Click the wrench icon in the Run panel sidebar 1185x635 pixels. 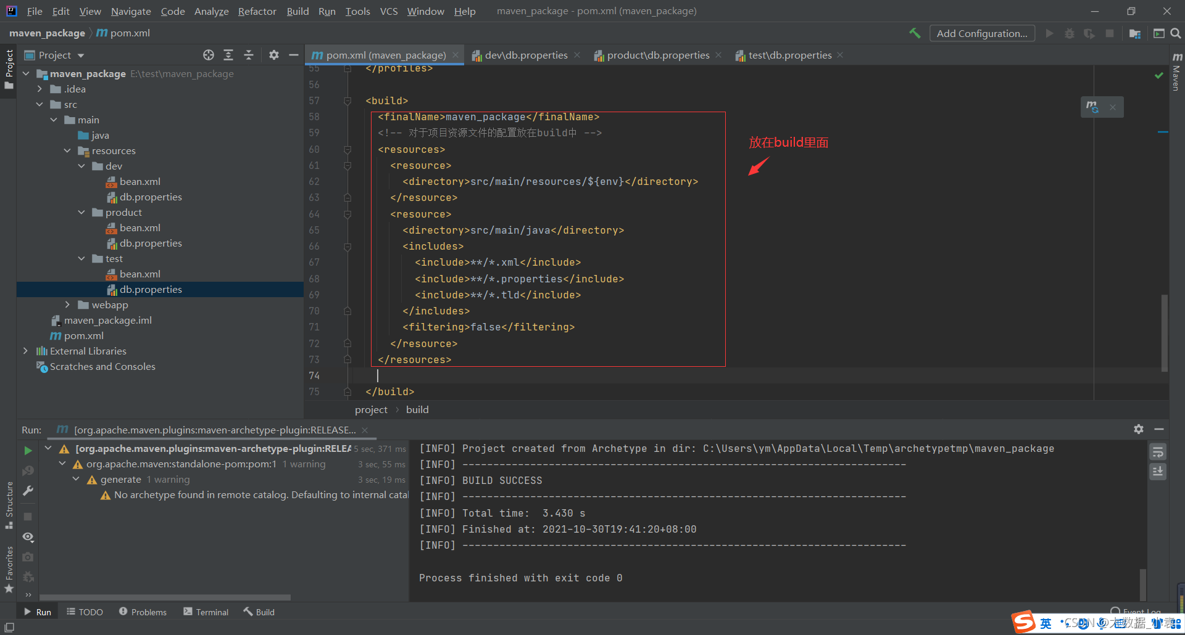tap(28, 491)
